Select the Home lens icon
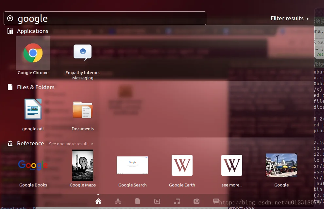The width and height of the screenshot is (324, 209). click(x=98, y=201)
